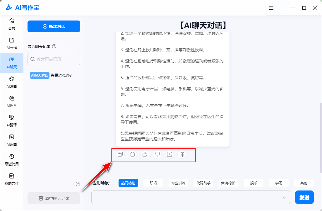Select the 职场 scenario tab
This screenshot has height=211, width=322.
click(153, 183)
